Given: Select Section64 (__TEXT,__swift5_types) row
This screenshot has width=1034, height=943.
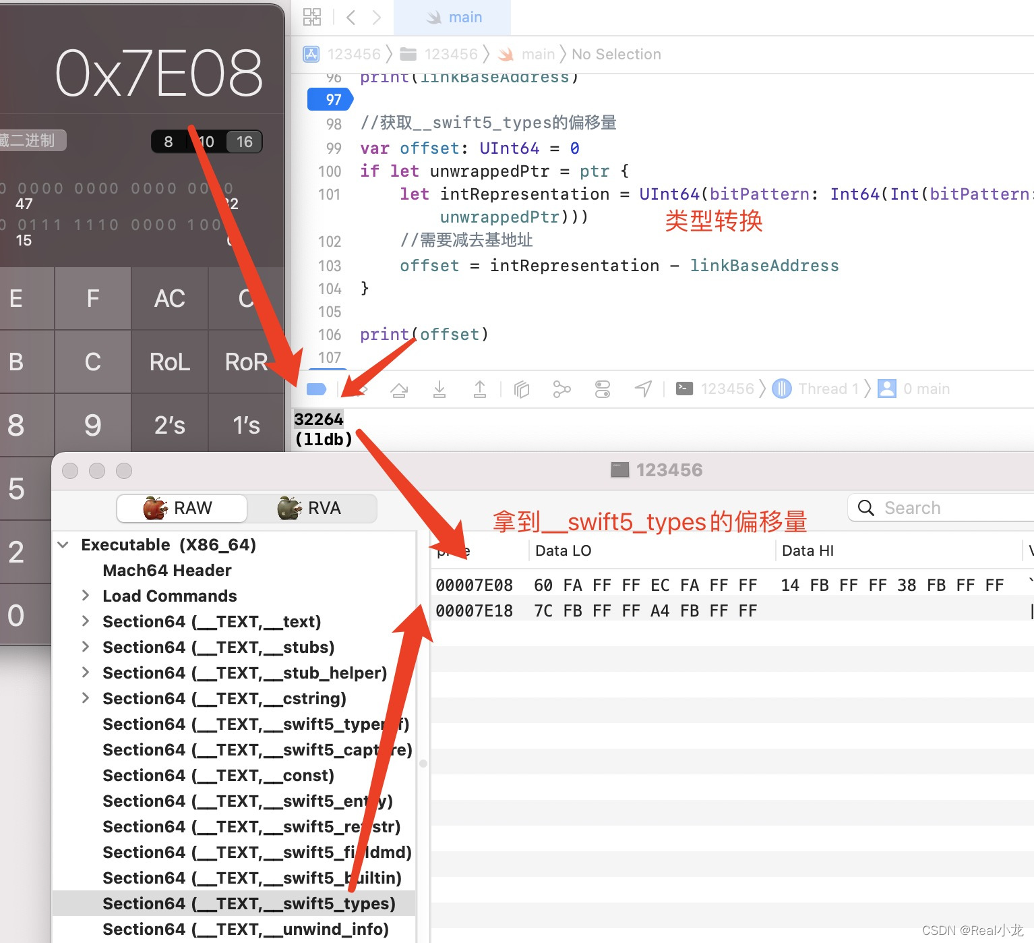Looking at the screenshot, I should coord(234,903).
